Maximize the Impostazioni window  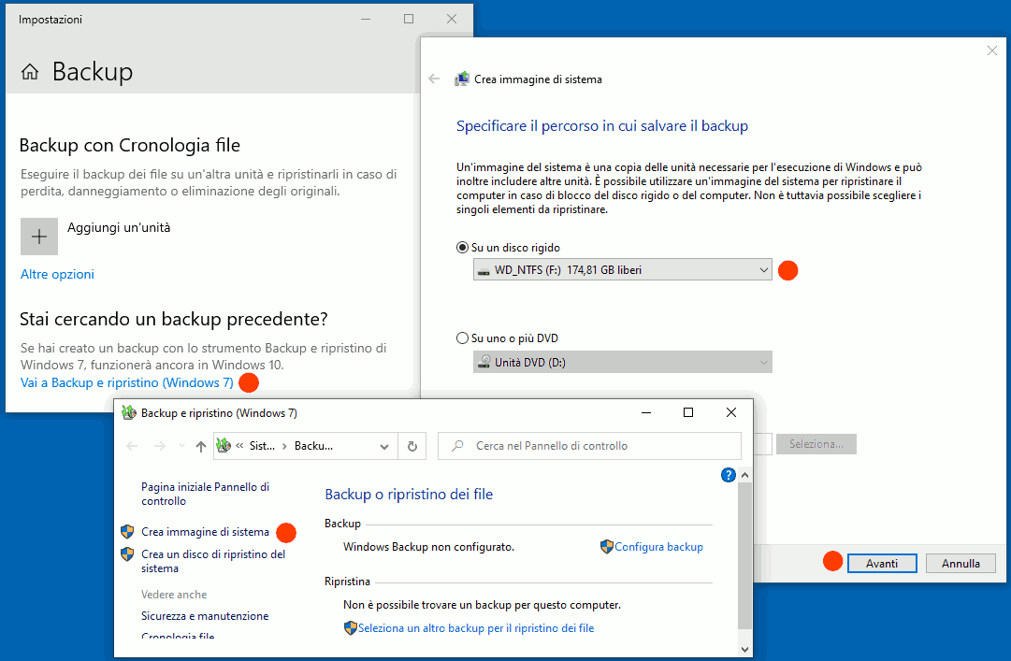pos(408,19)
